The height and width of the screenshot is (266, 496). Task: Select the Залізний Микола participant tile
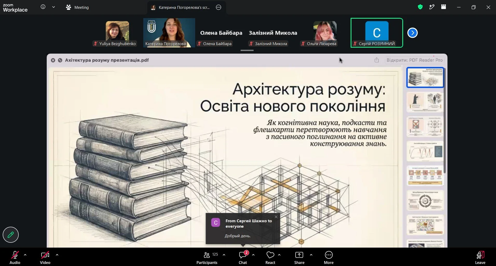pos(273,33)
